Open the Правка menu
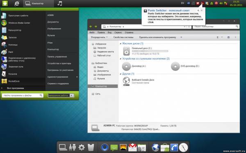 (101, 32)
